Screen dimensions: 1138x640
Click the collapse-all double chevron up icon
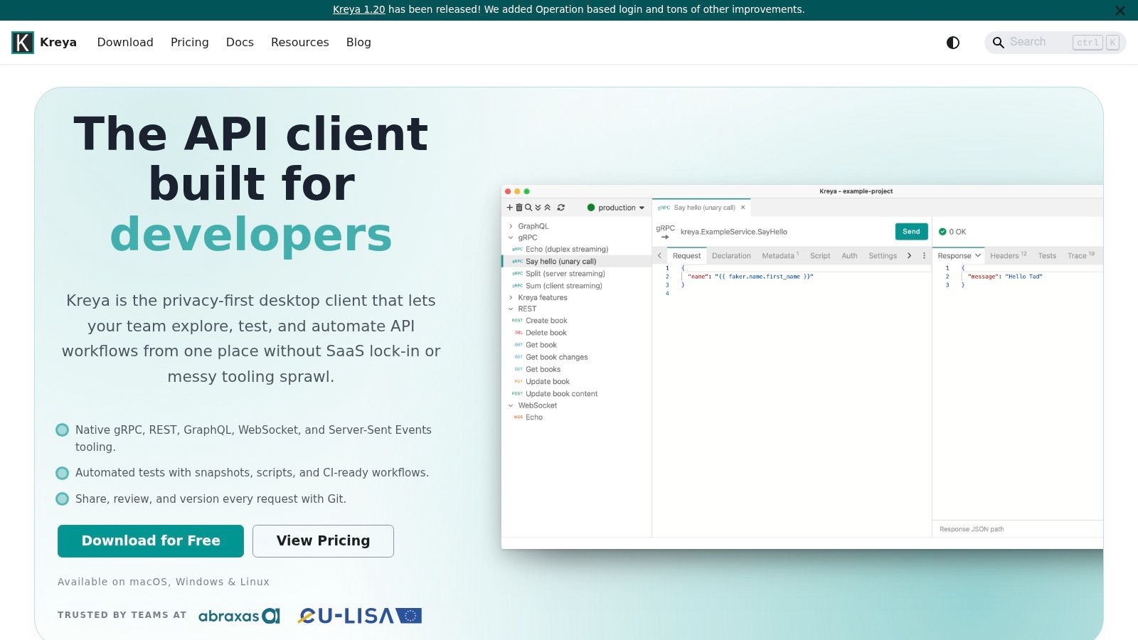coord(548,208)
